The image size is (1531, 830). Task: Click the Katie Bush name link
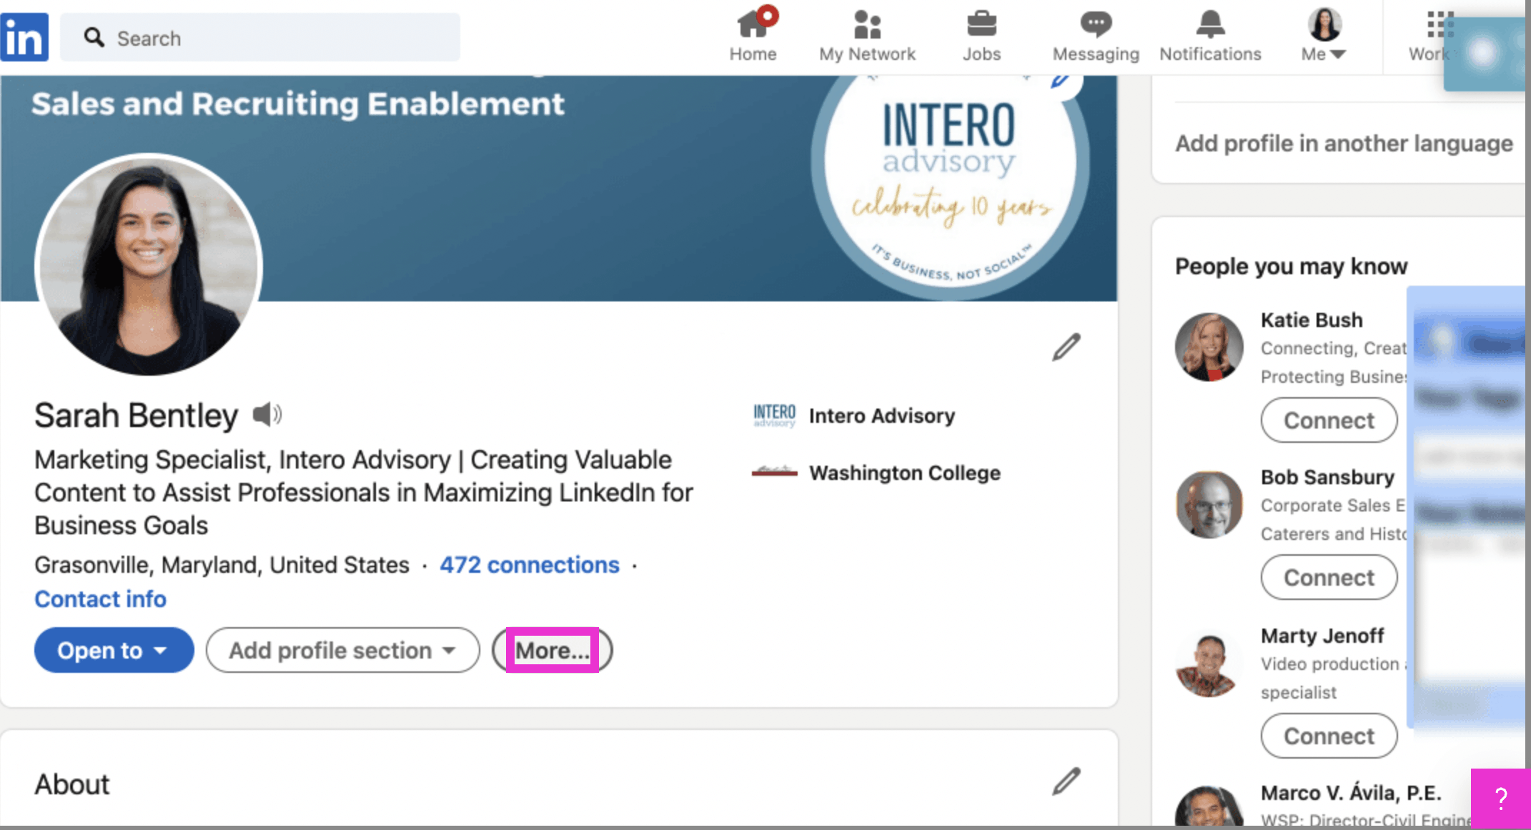click(x=1312, y=320)
